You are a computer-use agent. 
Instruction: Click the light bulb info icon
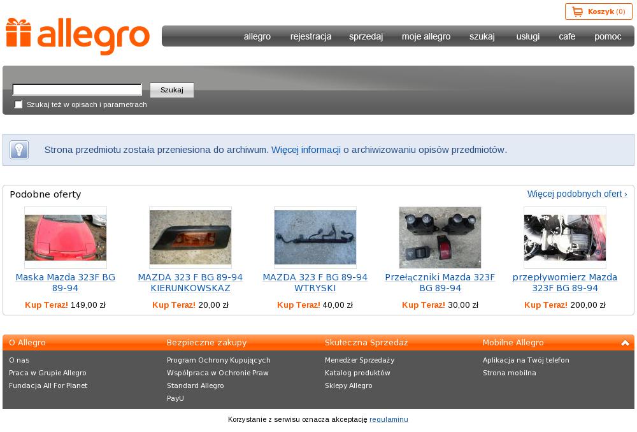(x=19, y=150)
